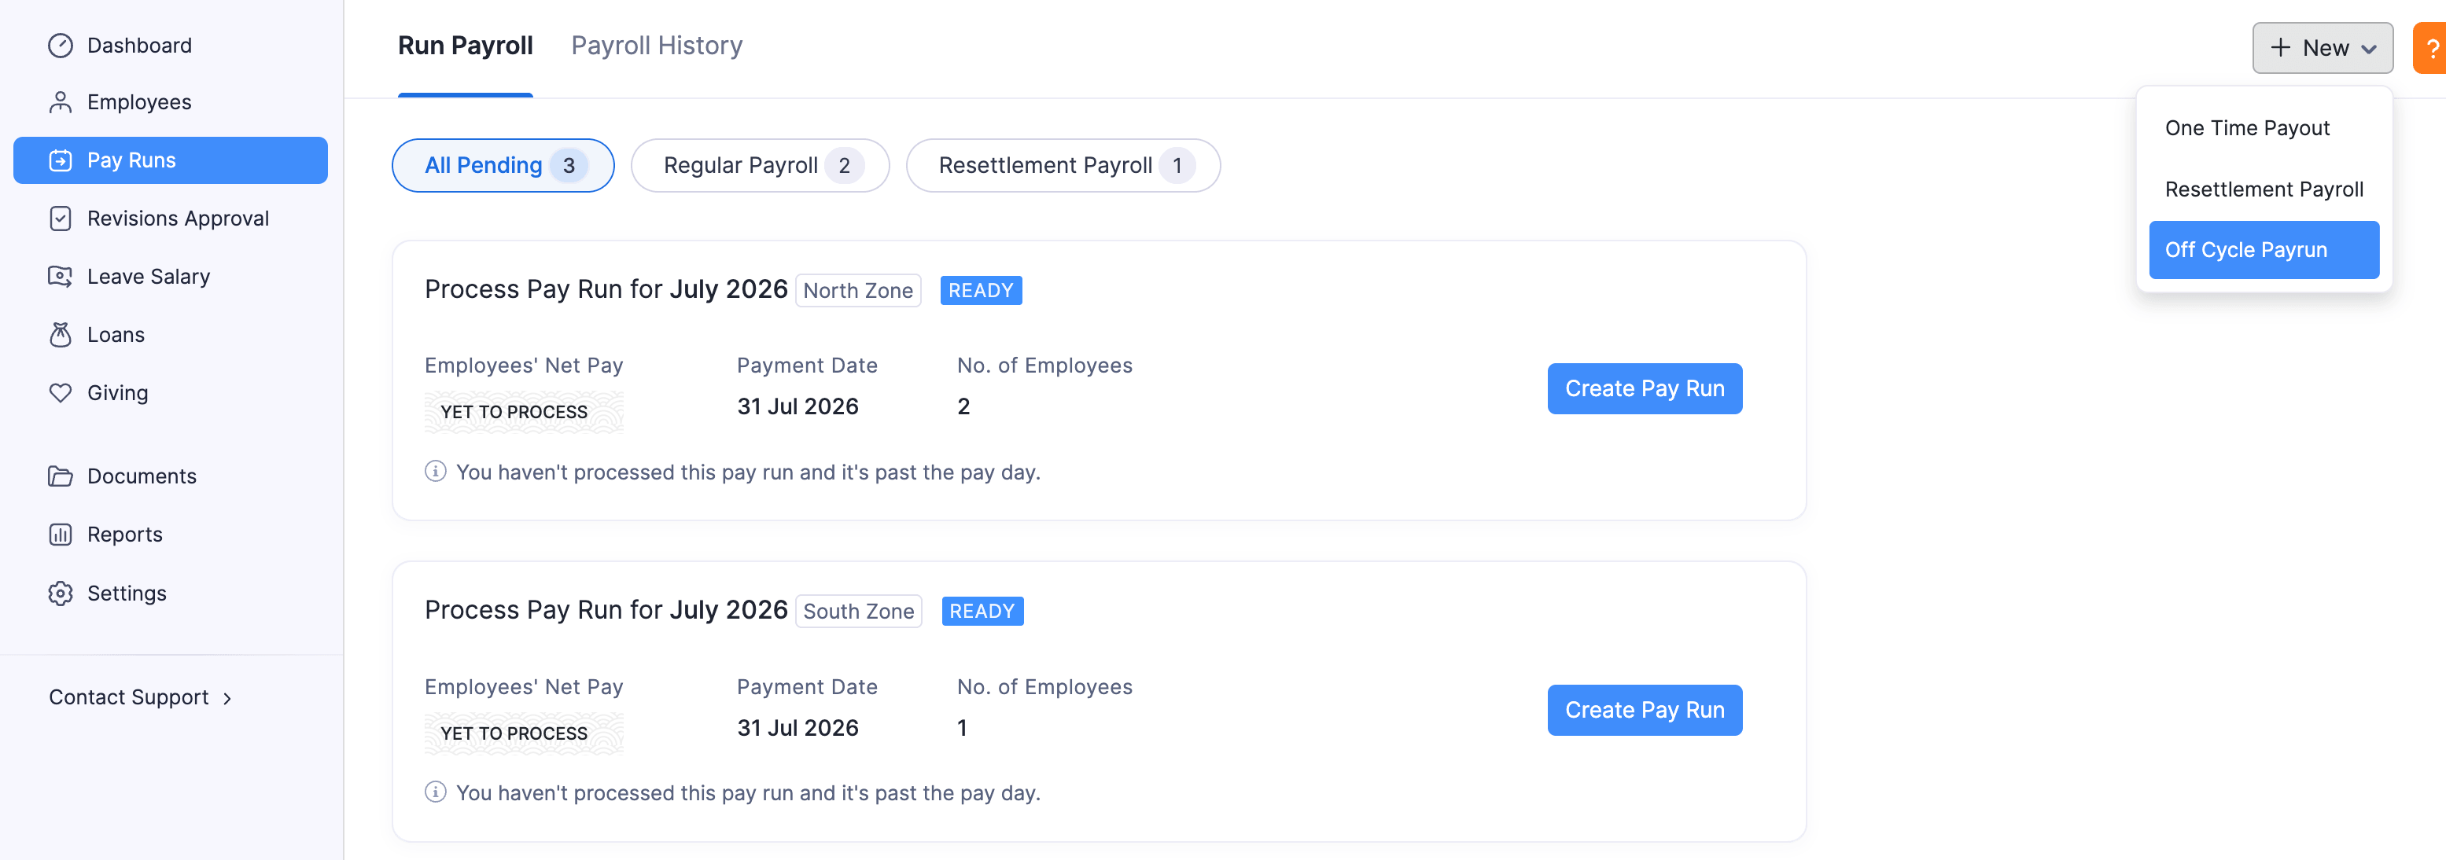
Task: Click Regular Payroll count badge 2
Action: pyautogui.click(x=844, y=166)
